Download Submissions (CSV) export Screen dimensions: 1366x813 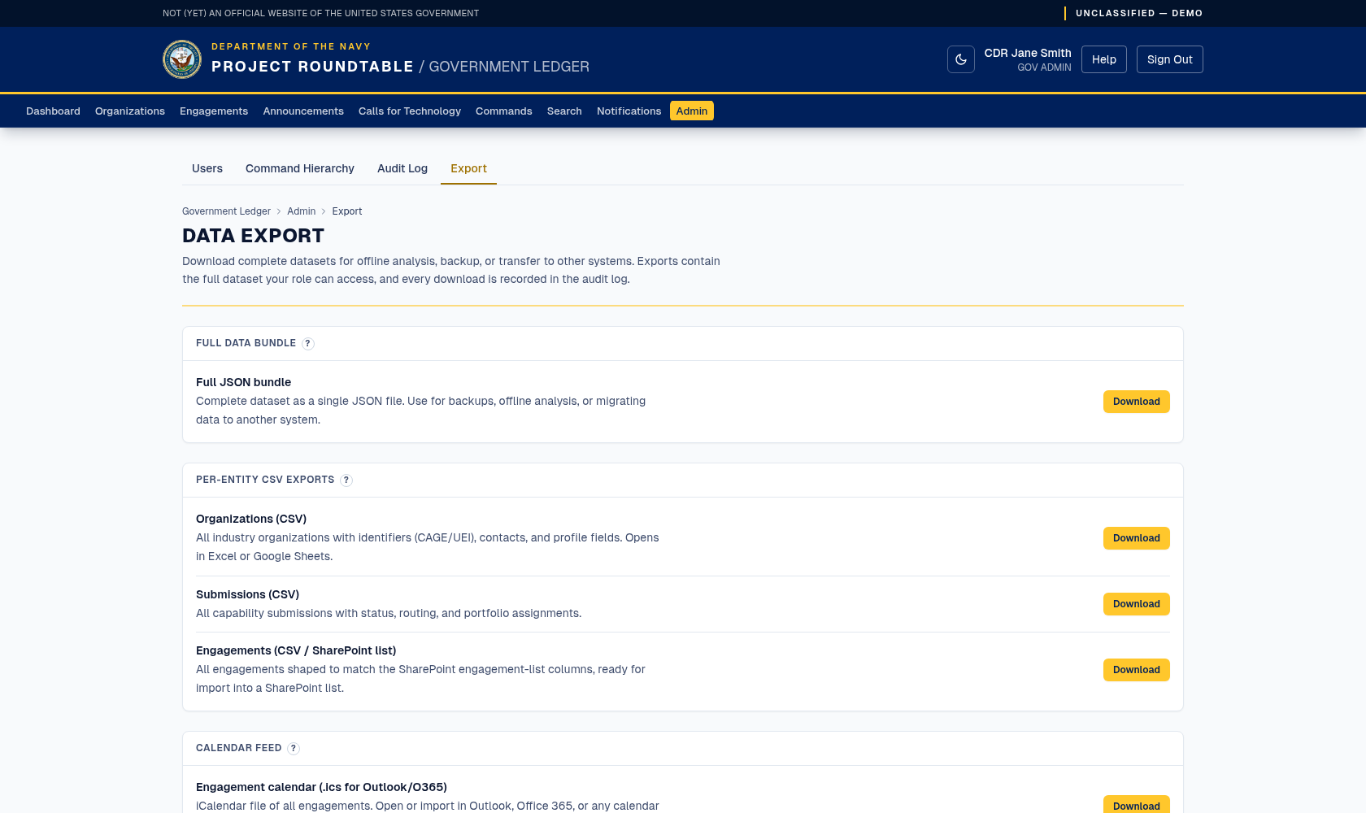(1136, 604)
